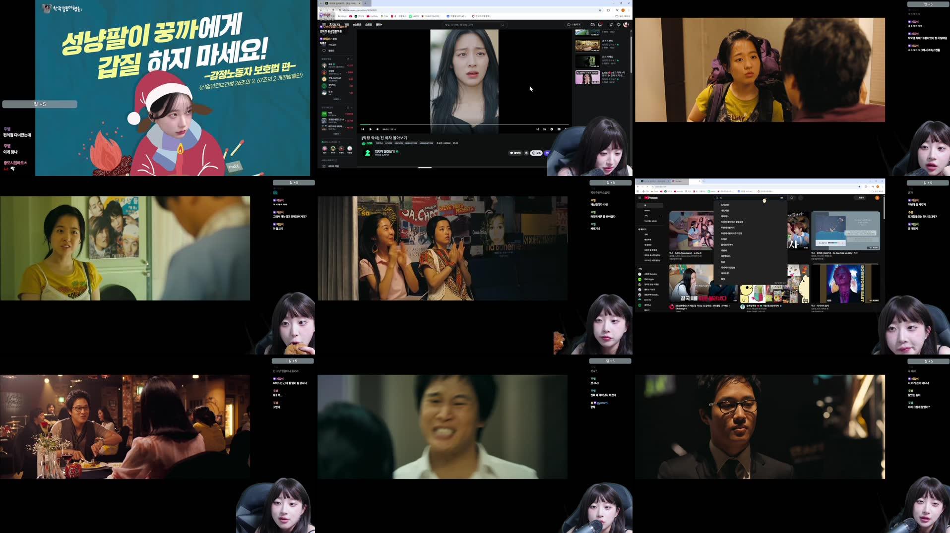This screenshot has width=950, height=533.
Task: Toggle channel notification bell below Chzzk video
Action: pyautogui.click(x=526, y=153)
